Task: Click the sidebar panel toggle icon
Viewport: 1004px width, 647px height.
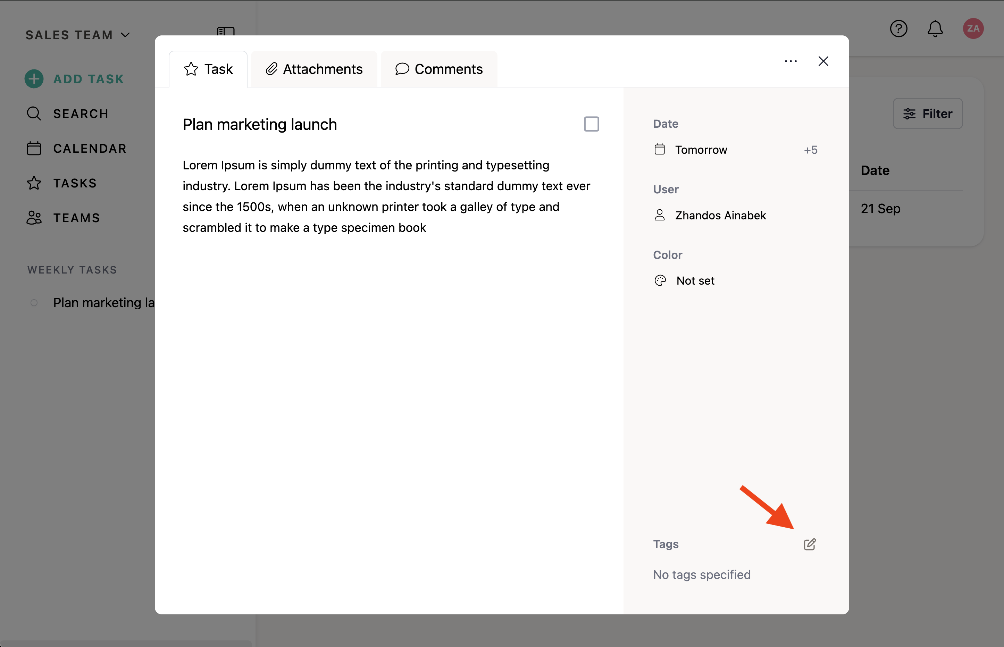Action: pos(226,32)
